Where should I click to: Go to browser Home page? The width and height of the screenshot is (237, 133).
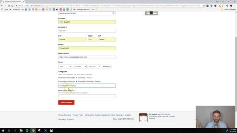click(12, 6)
